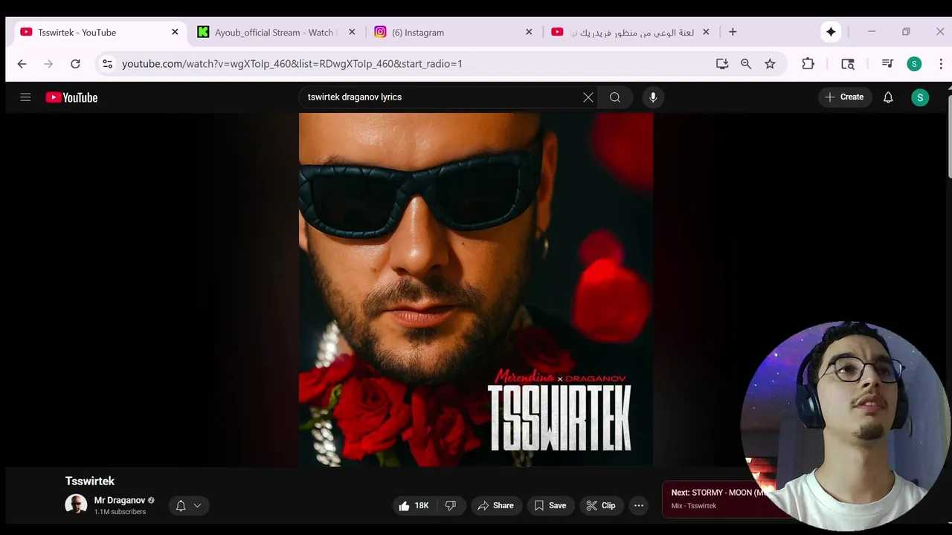This screenshot has height=535, width=952.
Task: Share the Tsswirtek video
Action: pos(495,505)
